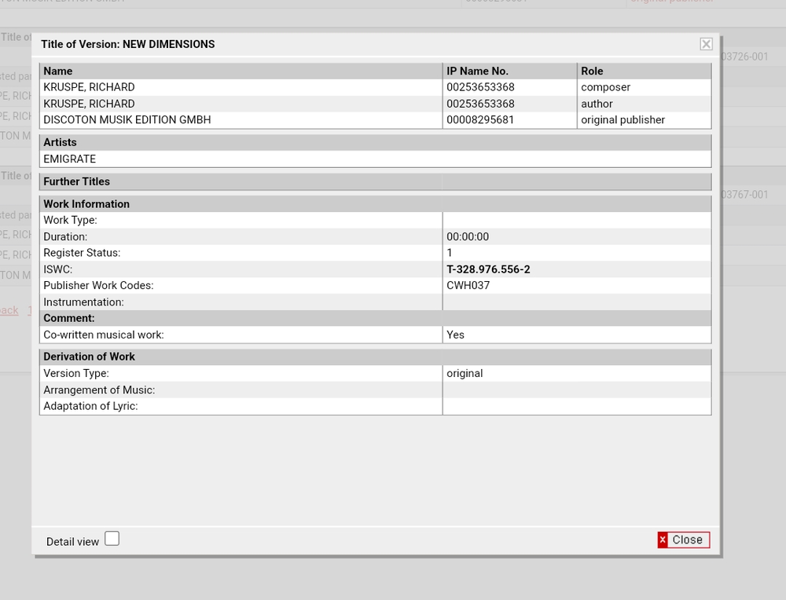Click the Work Information section header
The image size is (786, 600).
pyautogui.click(x=376, y=204)
